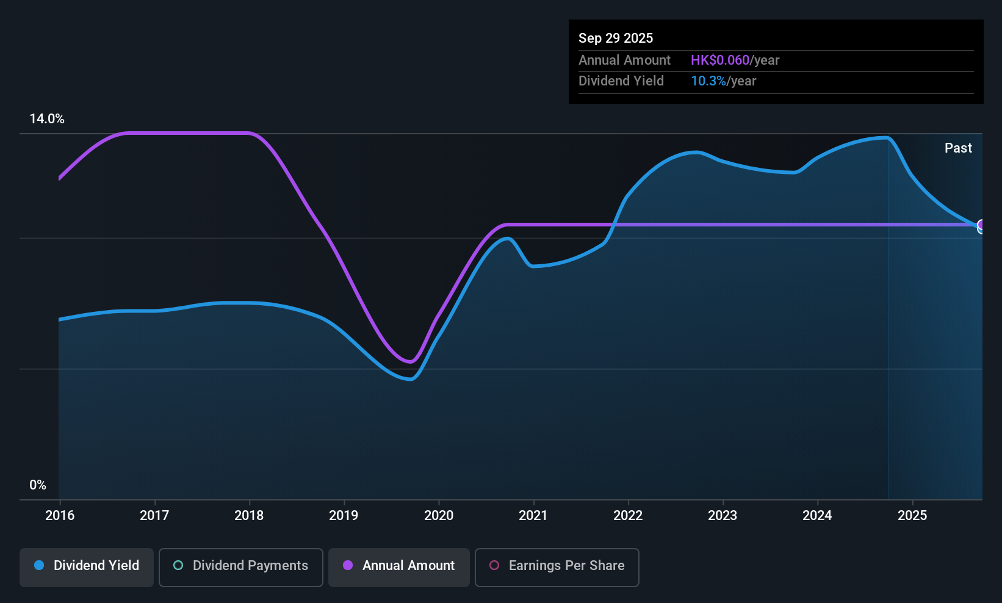Click the blue Dividend Yield legend dot
1002x603 pixels.
pyautogui.click(x=39, y=565)
